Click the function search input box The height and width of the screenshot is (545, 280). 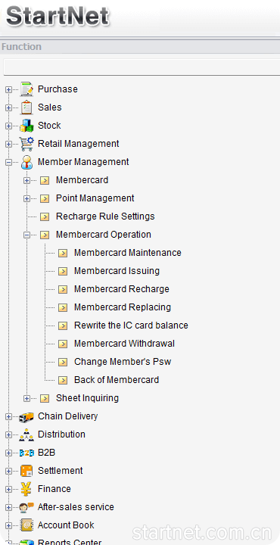[x=142, y=67]
